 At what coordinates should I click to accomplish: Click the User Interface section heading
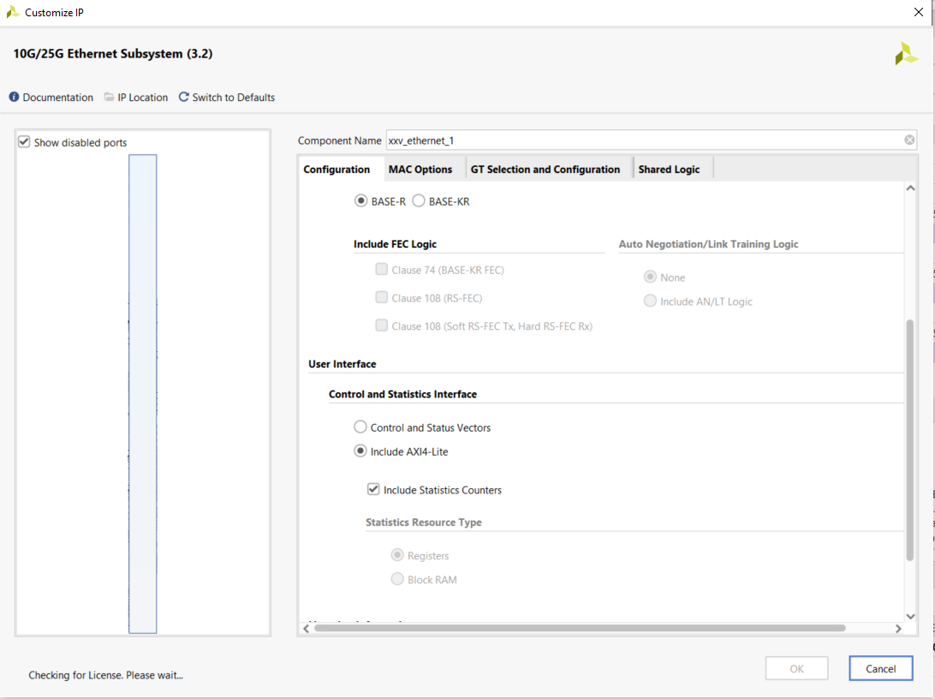pyautogui.click(x=342, y=364)
